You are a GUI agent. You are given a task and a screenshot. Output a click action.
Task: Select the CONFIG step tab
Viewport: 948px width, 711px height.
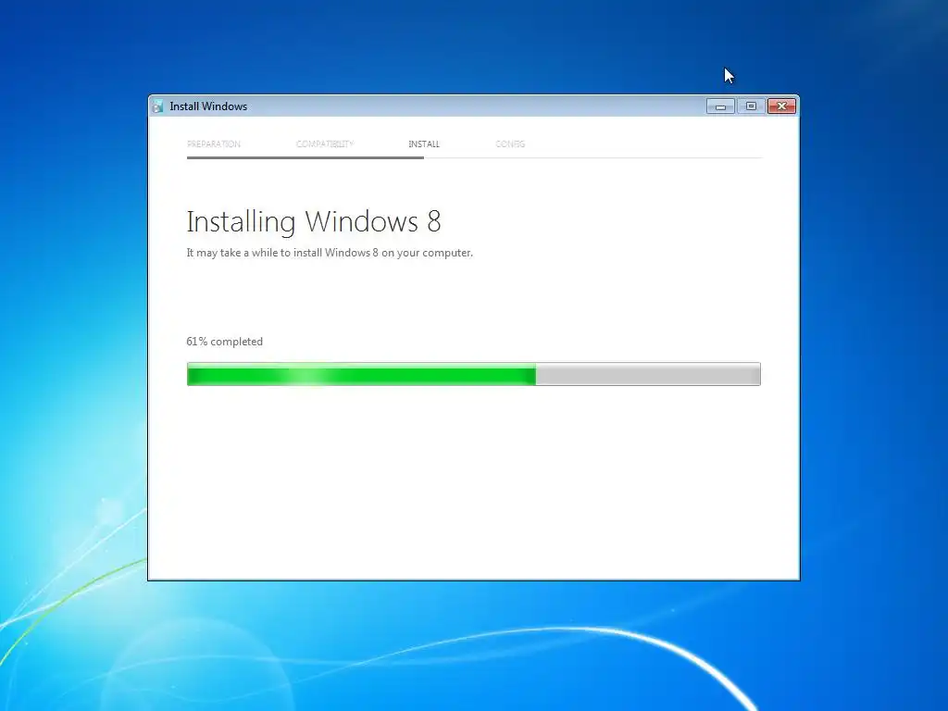coord(510,143)
